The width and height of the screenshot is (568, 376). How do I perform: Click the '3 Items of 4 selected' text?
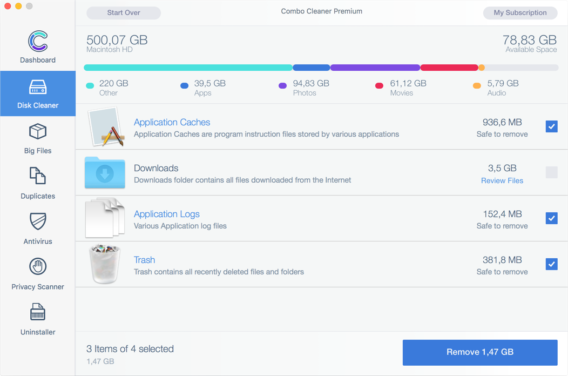130,349
